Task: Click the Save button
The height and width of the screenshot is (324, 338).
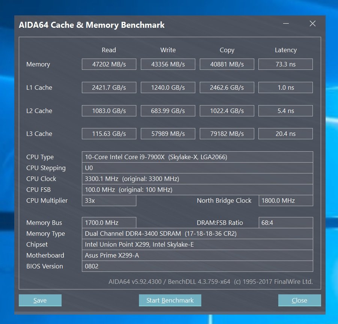Action: [x=40, y=300]
